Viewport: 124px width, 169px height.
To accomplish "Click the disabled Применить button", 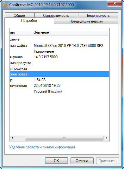I will (x=108, y=161).
